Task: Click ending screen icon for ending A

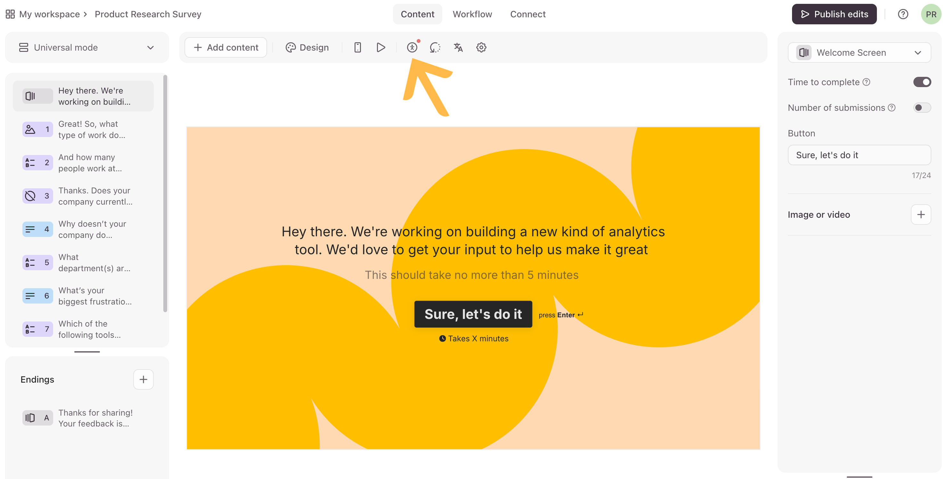Action: (x=30, y=418)
